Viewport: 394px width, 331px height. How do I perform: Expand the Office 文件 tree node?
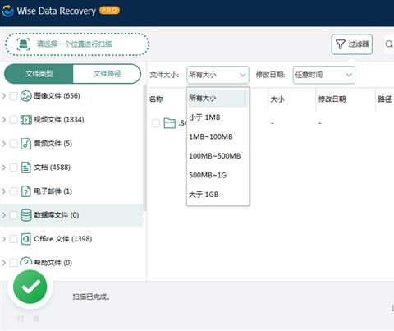4,239
